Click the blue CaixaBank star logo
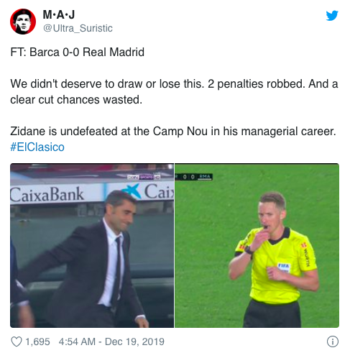350x353 pixels. 132,191
